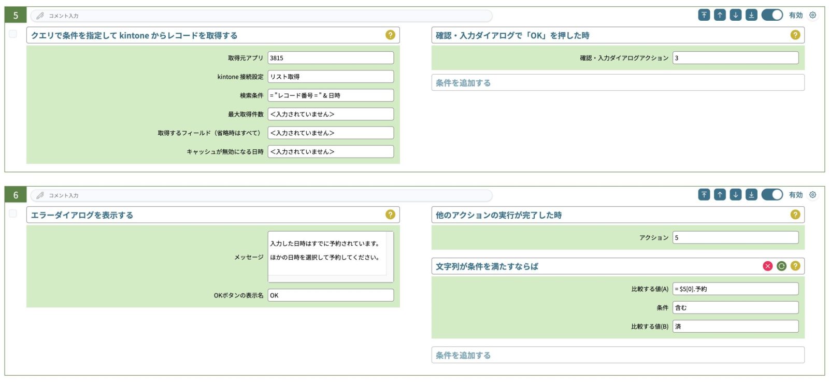Click green refresh icon on string condition
The image size is (829, 382).
(781, 266)
